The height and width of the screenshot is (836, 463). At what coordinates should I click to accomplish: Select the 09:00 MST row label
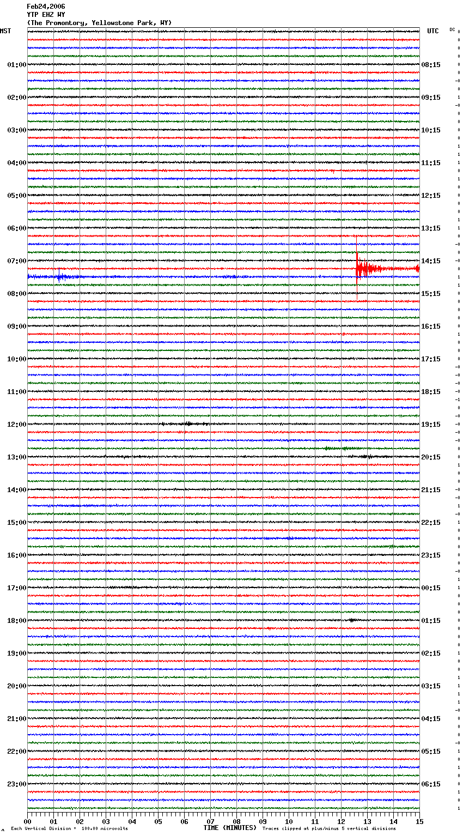click(16, 326)
